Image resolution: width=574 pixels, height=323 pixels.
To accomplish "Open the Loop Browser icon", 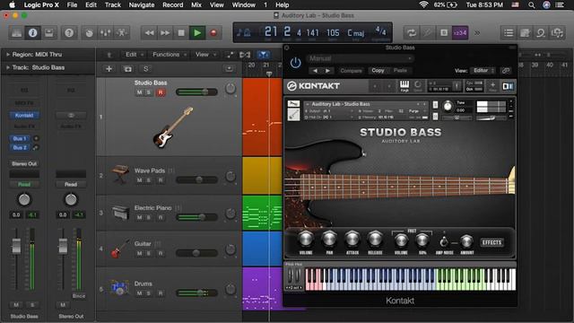I will [x=541, y=33].
